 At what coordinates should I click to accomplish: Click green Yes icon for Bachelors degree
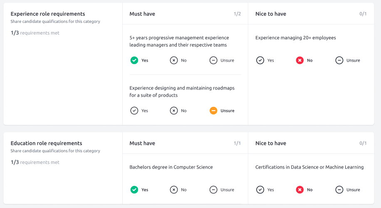(x=134, y=190)
